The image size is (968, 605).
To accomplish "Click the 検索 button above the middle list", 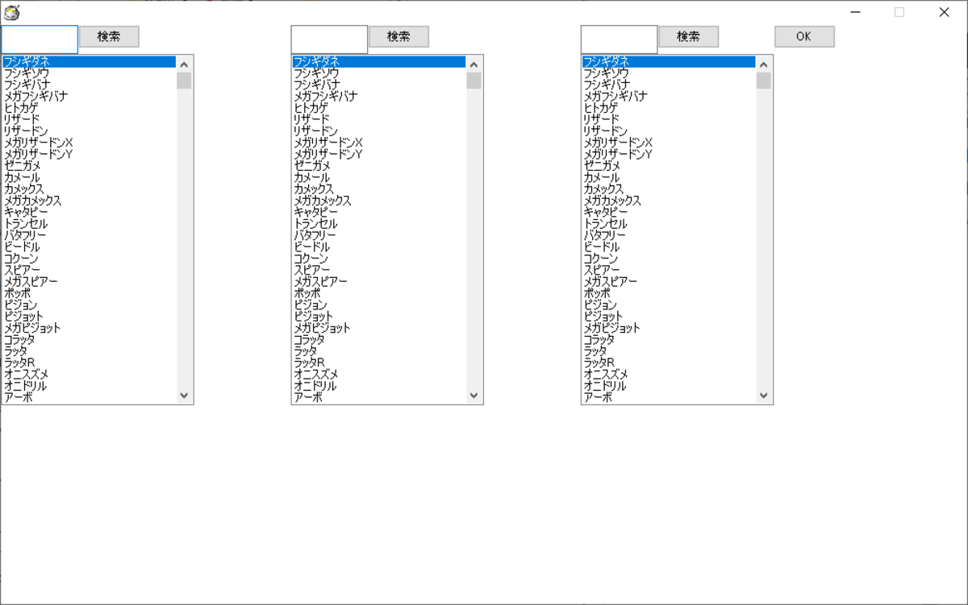I will click(398, 36).
